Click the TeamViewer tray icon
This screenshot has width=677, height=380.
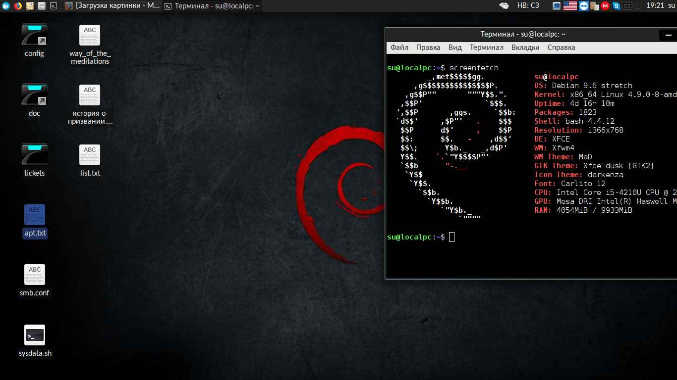coord(583,6)
